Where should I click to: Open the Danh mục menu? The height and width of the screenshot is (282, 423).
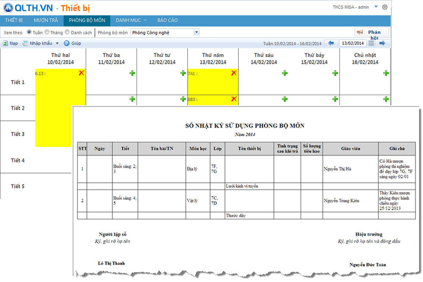pyautogui.click(x=131, y=20)
